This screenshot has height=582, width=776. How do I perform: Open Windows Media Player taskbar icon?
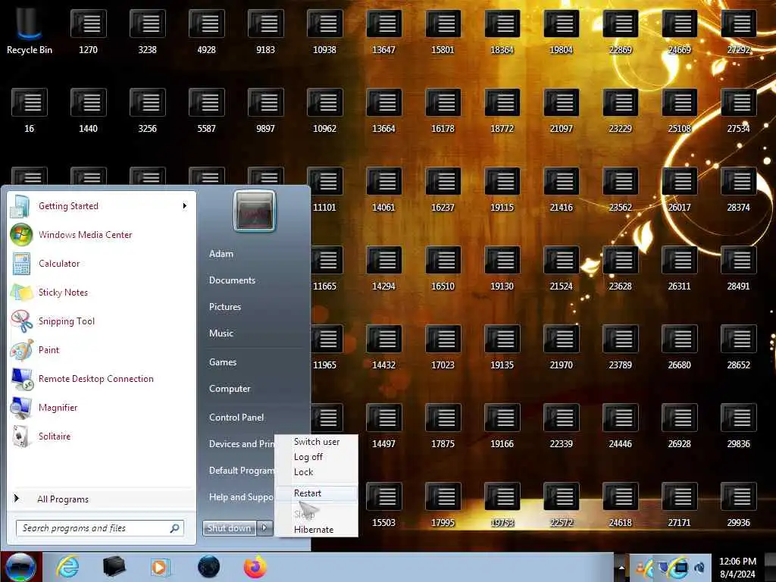(160, 567)
